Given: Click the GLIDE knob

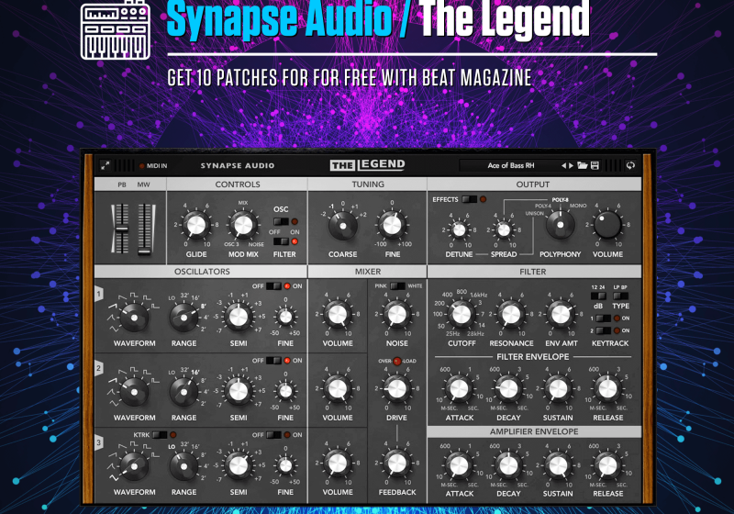Looking at the screenshot, I should (x=196, y=225).
